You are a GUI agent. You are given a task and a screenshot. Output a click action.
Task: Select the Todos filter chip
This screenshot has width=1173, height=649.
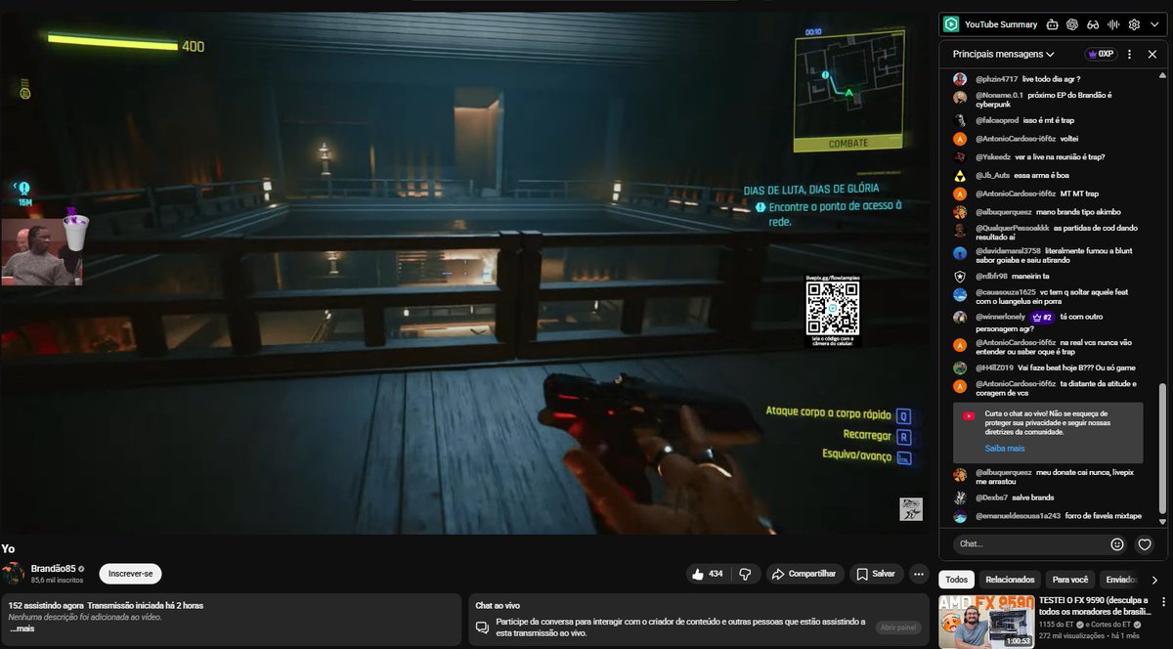[x=958, y=580]
